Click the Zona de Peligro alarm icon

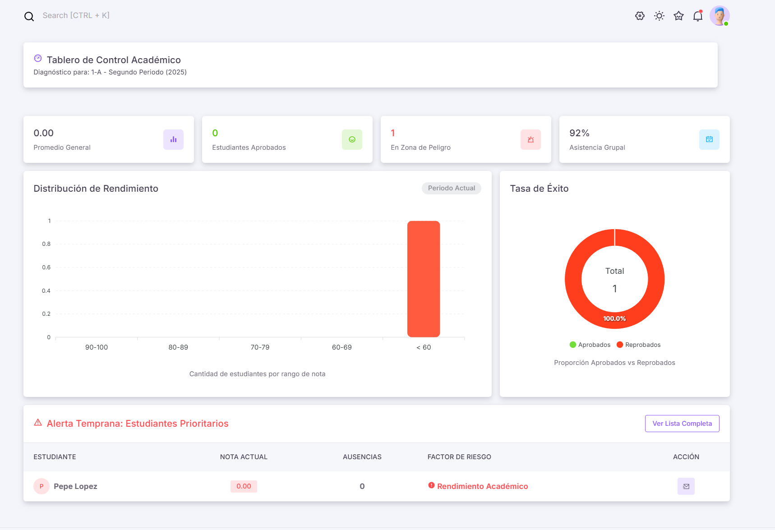click(x=531, y=140)
